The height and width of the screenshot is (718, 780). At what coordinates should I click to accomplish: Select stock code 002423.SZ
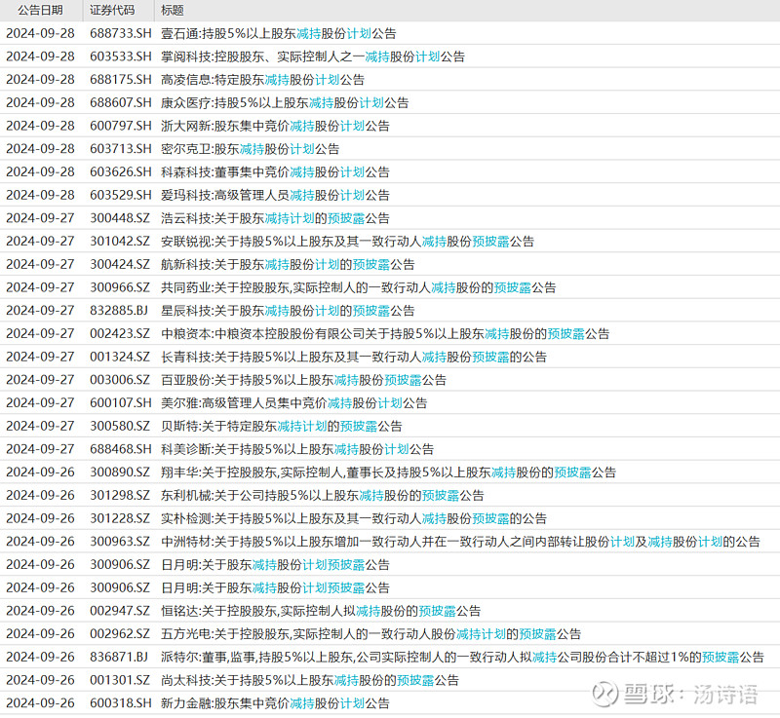(x=119, y=333)
